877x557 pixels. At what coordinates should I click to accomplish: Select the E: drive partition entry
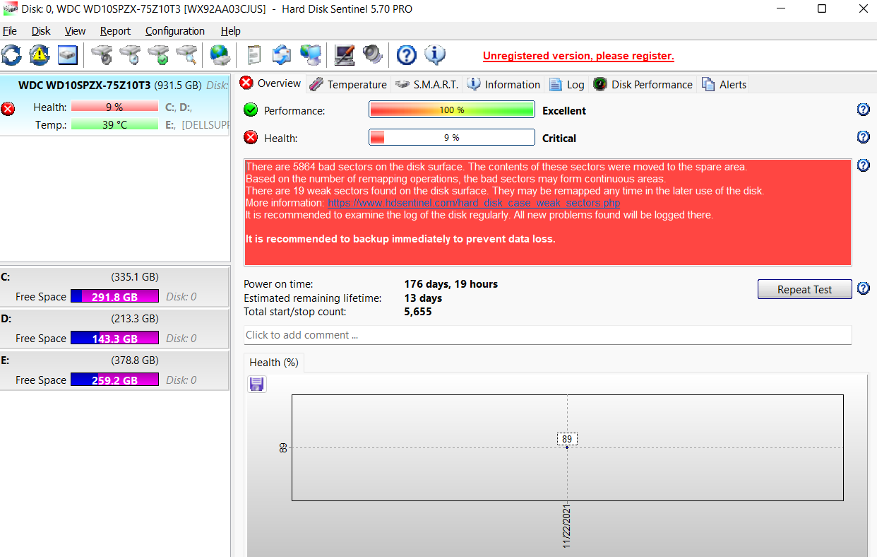pyautogui.click(x=114, y=370)
